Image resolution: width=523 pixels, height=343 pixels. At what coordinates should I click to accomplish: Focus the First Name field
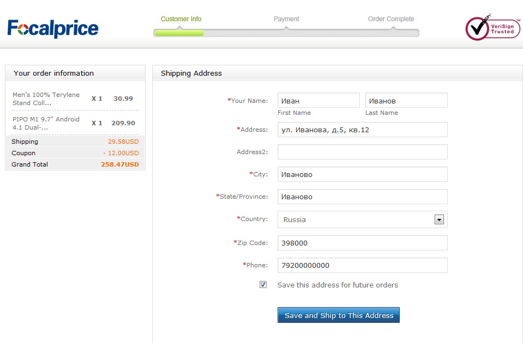coord(318,101)
